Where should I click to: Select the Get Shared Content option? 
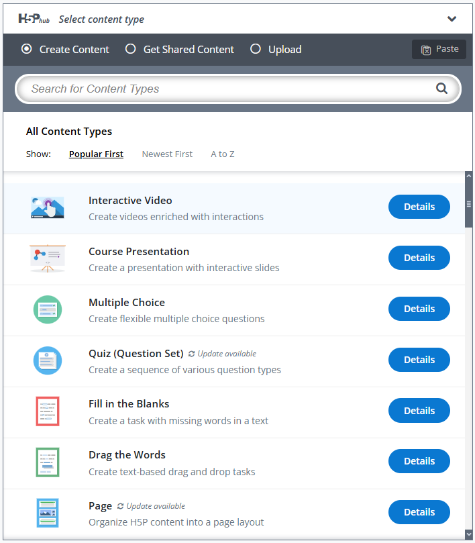[x=131, y=49]
